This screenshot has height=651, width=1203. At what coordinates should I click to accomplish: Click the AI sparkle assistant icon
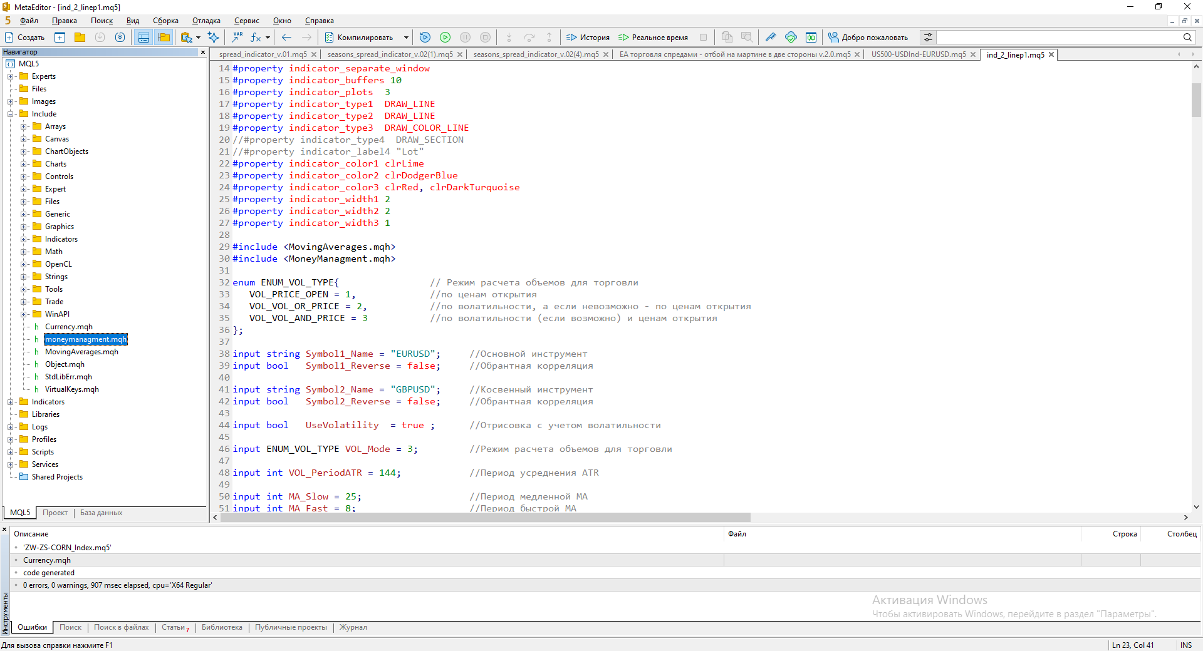coord(213,38)
